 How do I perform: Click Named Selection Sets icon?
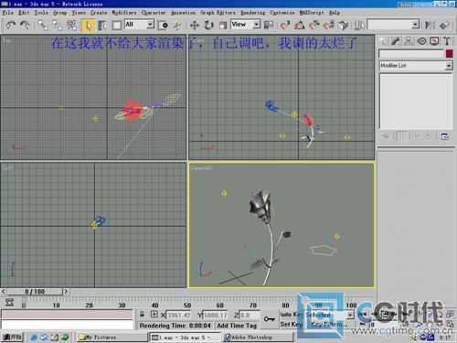coord(359,25)
